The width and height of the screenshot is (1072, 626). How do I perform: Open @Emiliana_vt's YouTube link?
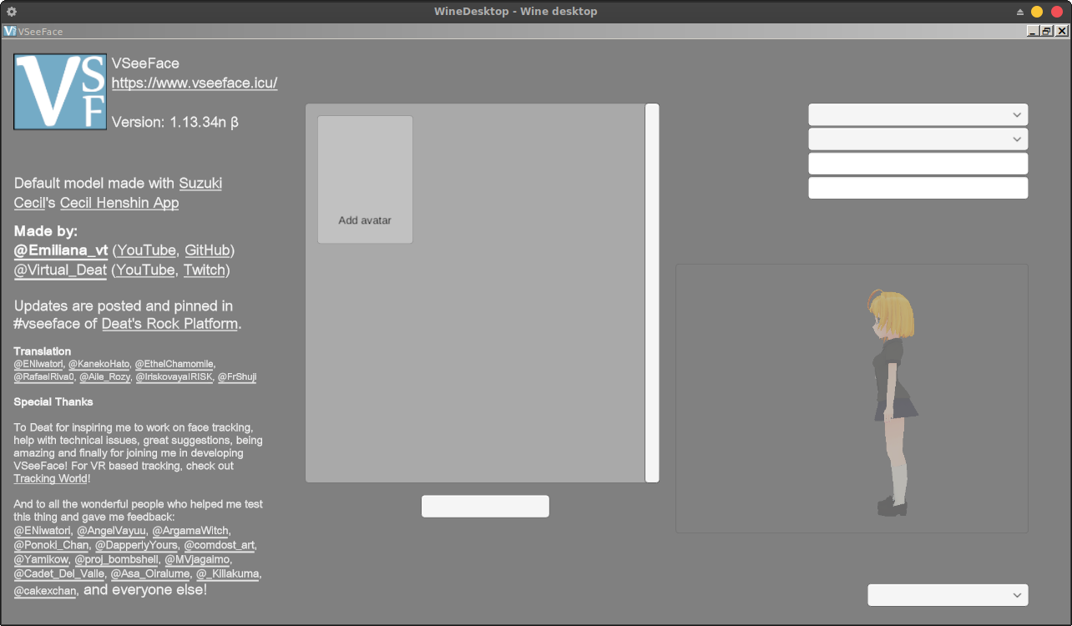[x=146, y=250]
